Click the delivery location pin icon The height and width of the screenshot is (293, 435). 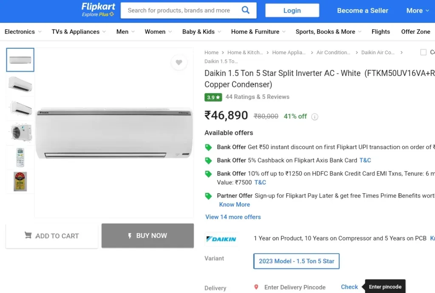click(256, 287)
